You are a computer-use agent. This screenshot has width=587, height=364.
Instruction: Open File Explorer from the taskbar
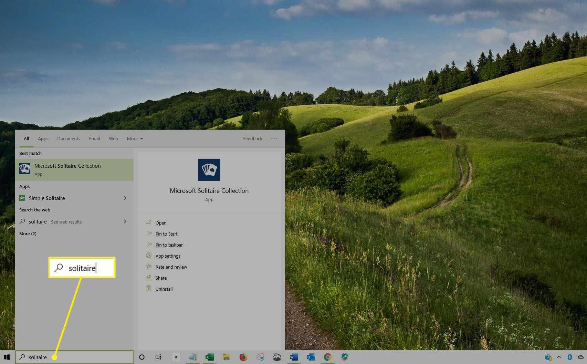click(x=226, y=357)
